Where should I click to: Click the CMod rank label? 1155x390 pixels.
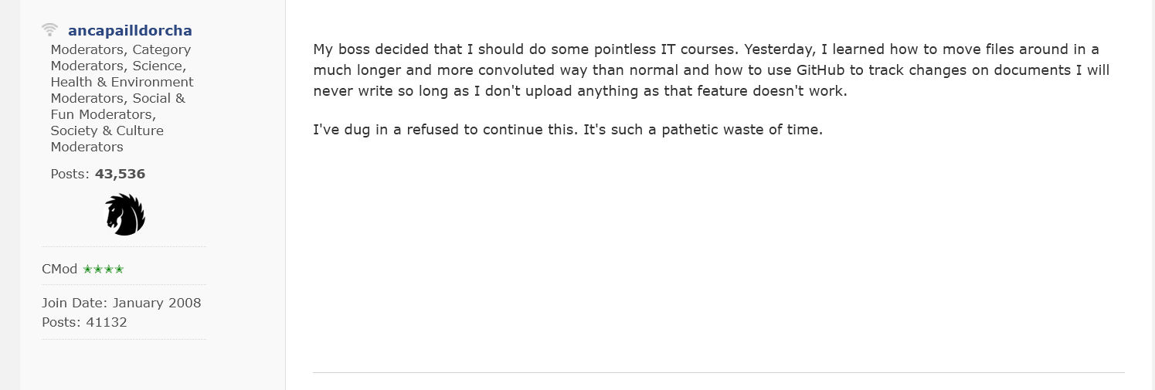tap(59, 270)
